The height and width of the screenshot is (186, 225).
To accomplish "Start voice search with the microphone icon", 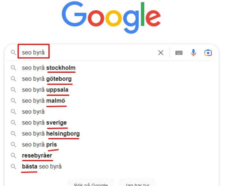I will point(193,53).
